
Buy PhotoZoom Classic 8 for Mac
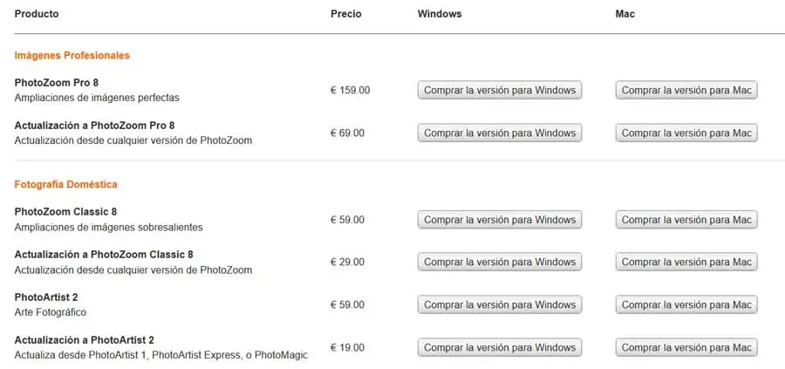pos(686,220)
